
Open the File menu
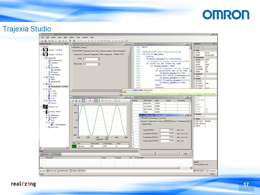pos(43,37)
